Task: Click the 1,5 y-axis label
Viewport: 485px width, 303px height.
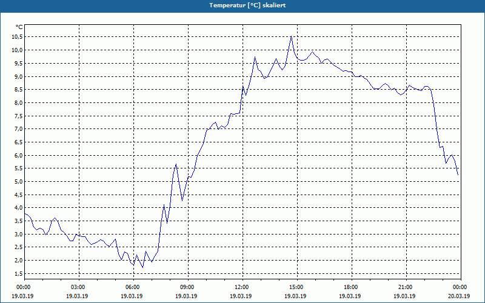Action: 18,274
